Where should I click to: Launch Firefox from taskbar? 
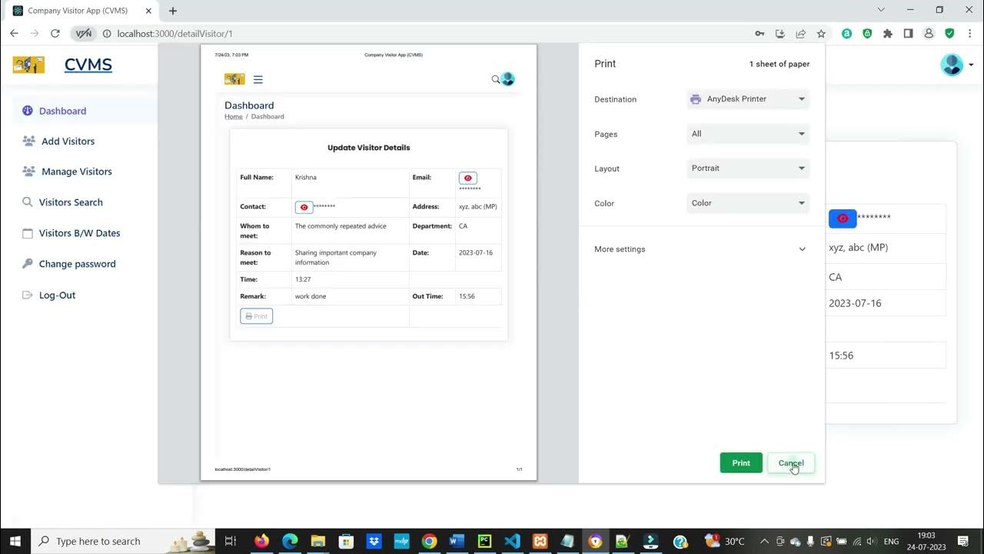pyautogui.click(x=262, y=541)
